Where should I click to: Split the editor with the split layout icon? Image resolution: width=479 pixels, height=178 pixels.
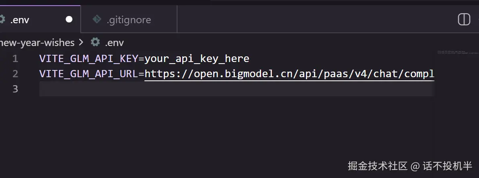464,20
